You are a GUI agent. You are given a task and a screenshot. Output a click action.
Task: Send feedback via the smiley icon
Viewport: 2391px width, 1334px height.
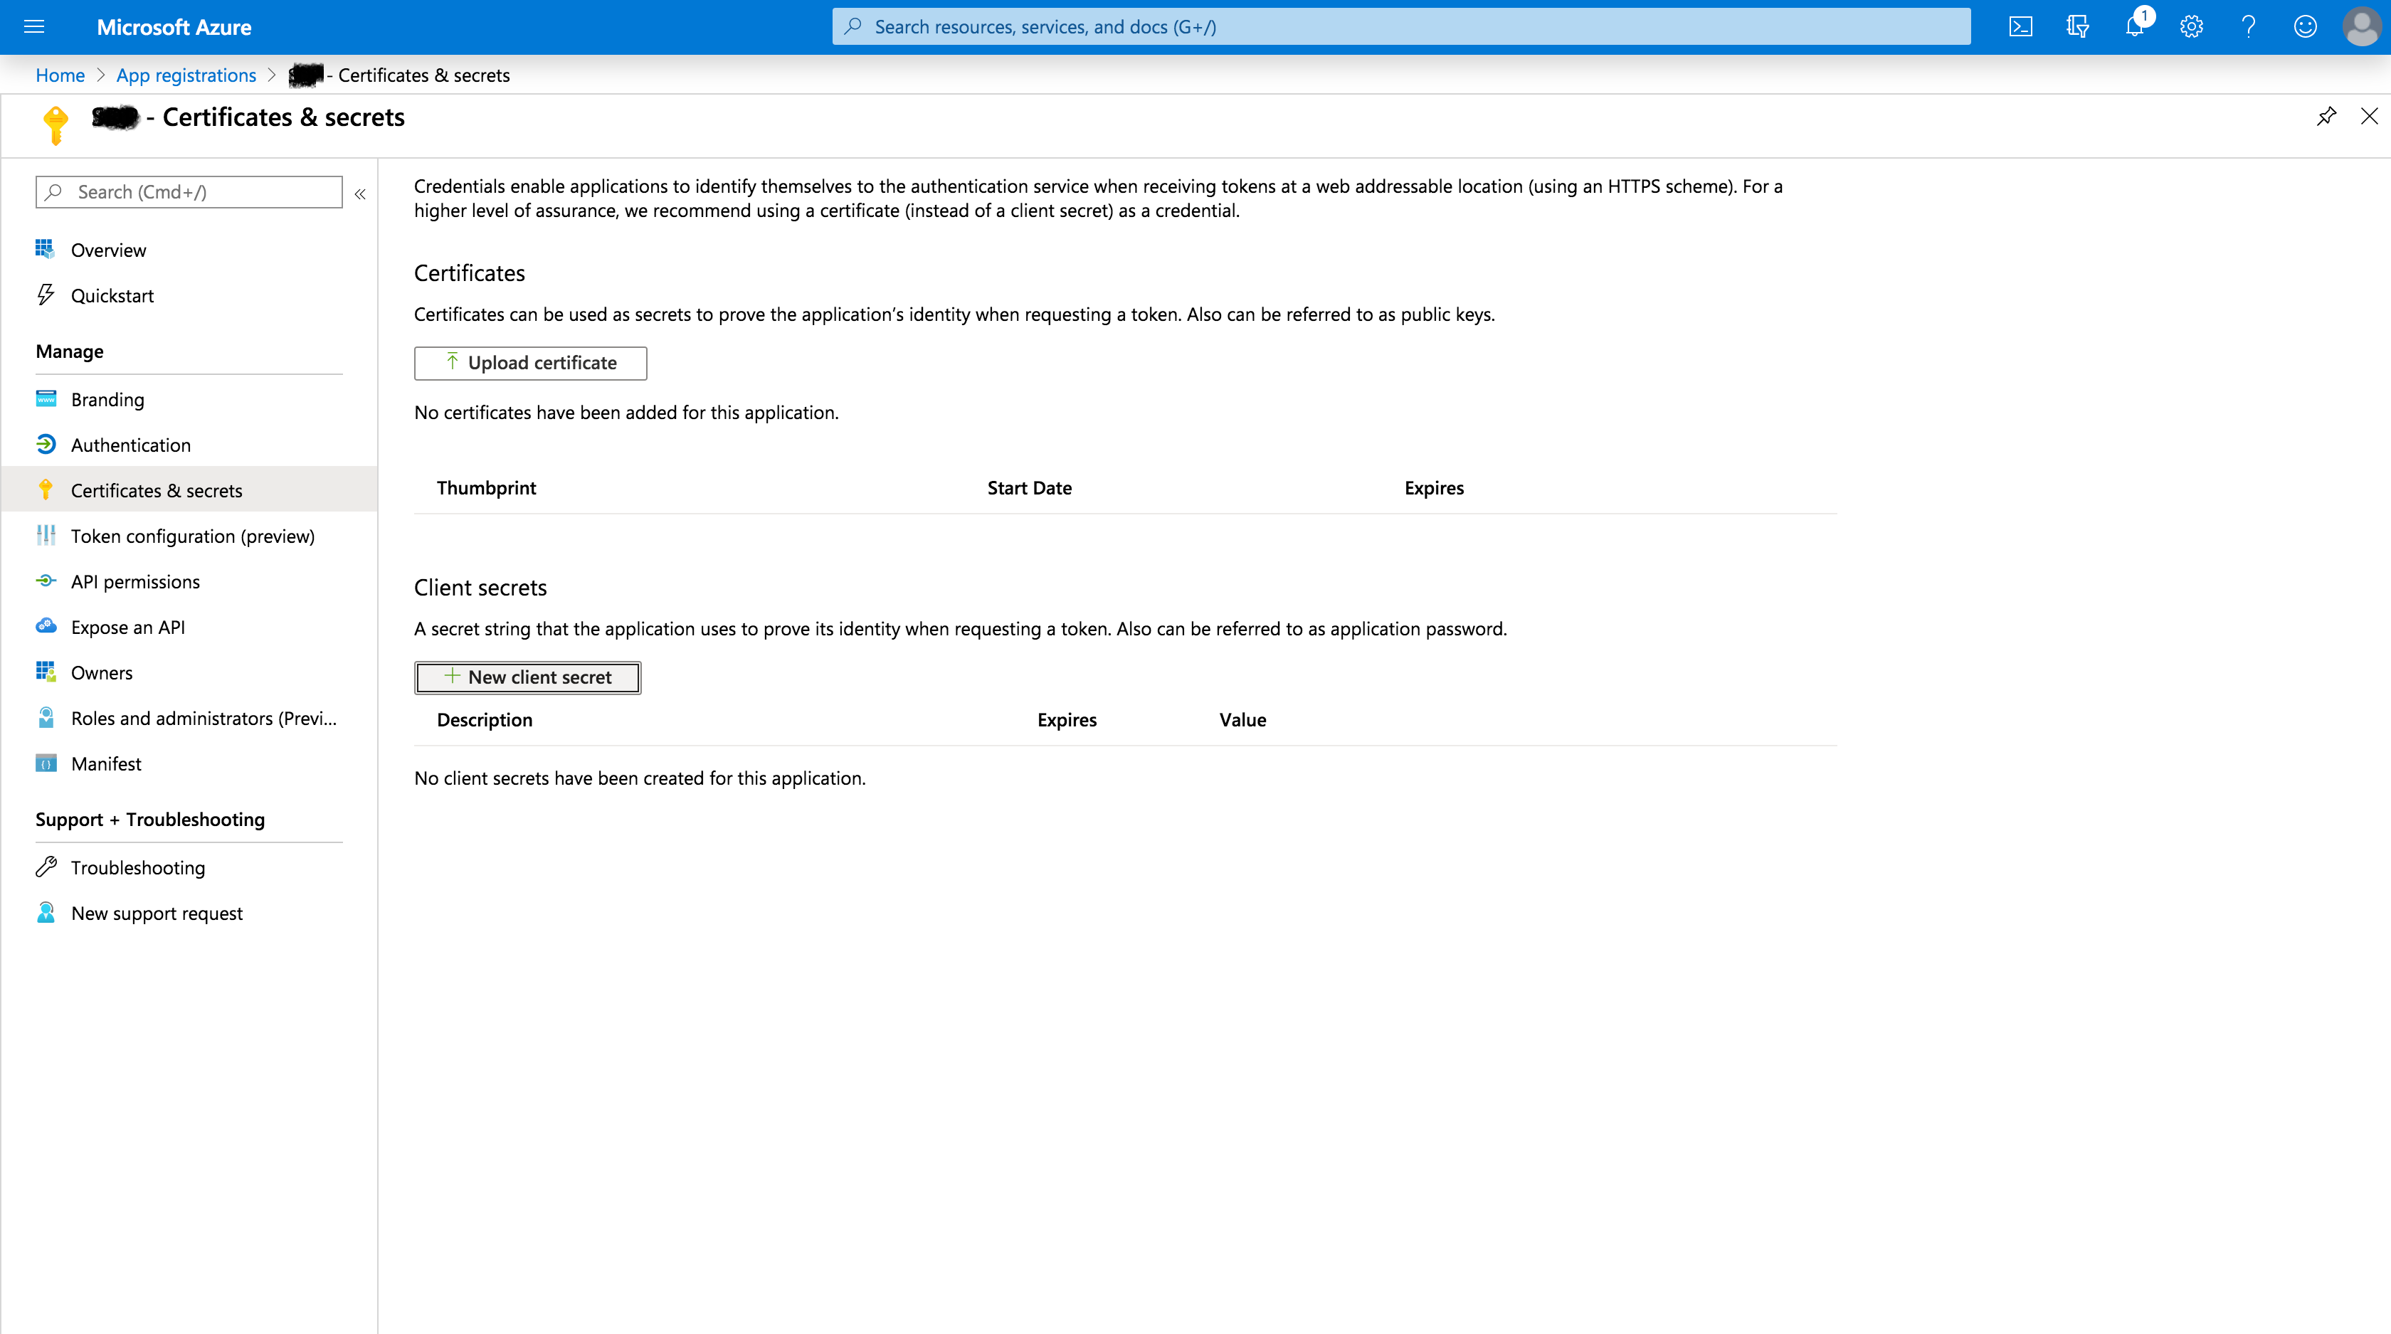(x=2305, y=27)
